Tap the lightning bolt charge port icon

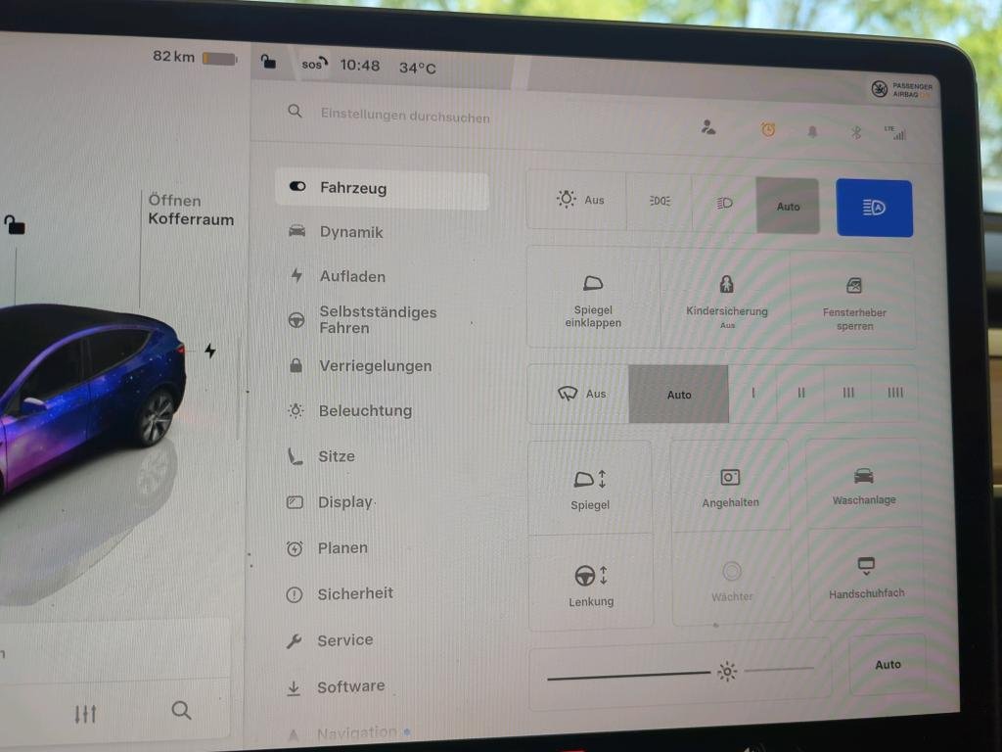(x=210, y=351)
